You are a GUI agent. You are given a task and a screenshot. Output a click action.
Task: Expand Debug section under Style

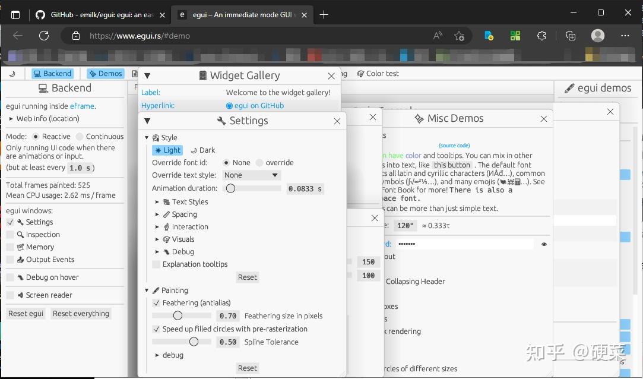pyautogui.click(x=157, y=252)
